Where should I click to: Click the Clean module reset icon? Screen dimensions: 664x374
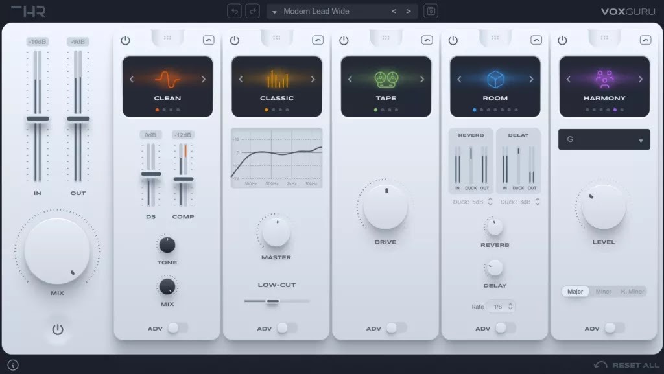click(207, 39)
